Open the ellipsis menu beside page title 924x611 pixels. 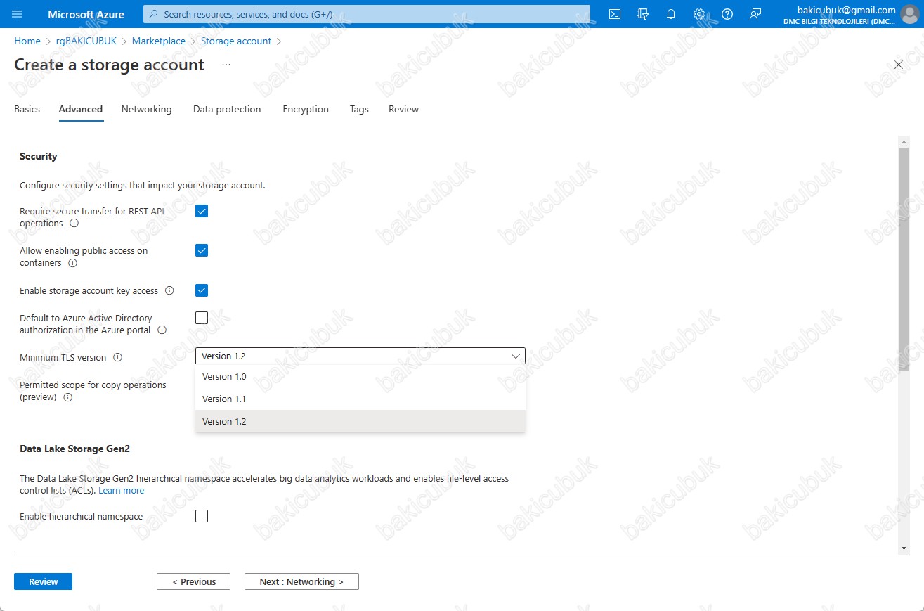click(x=226, y=65)
